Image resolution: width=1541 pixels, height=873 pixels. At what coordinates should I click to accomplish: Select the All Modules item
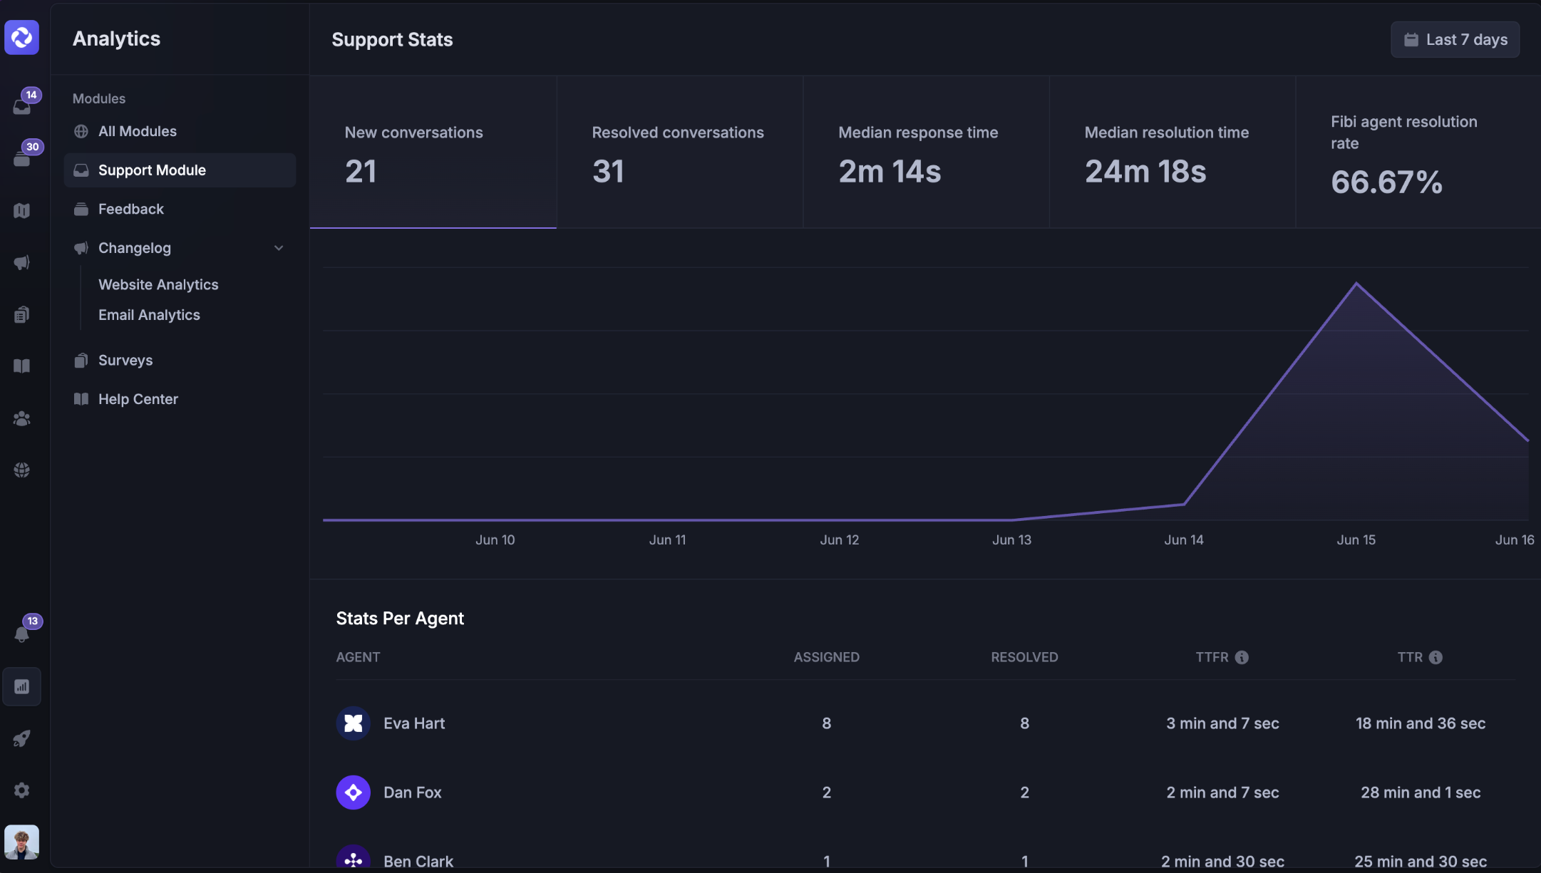[138, 131]
